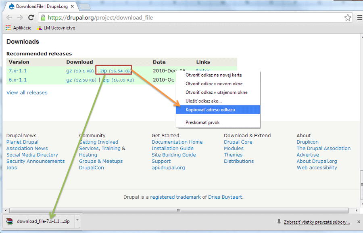Open the 7.x-1.1 version link
The width and height of the screenshot is (363, 233).
[x=18, y=71]
